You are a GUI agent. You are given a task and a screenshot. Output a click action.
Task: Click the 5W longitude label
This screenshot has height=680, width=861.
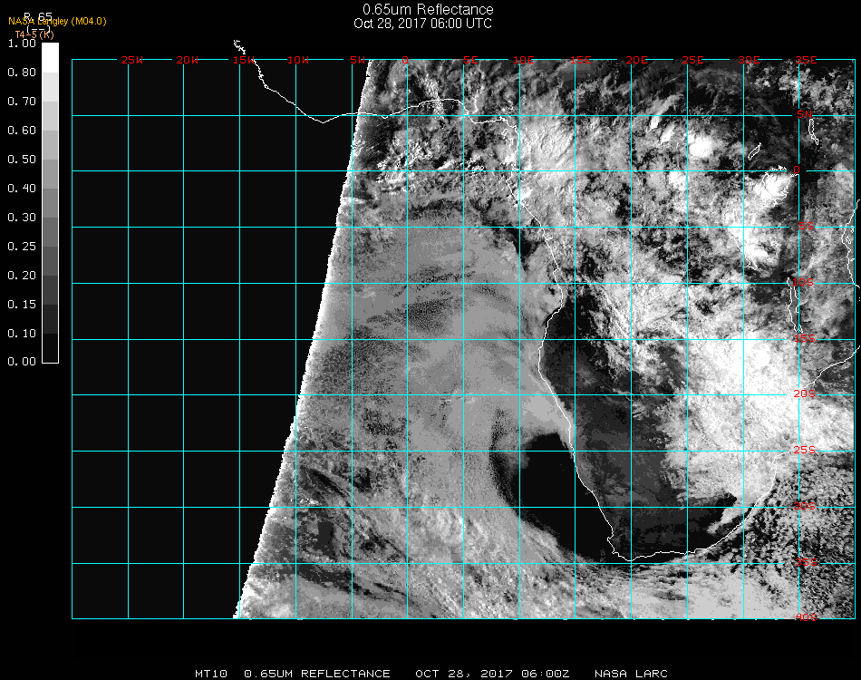[x=357, y=60]
